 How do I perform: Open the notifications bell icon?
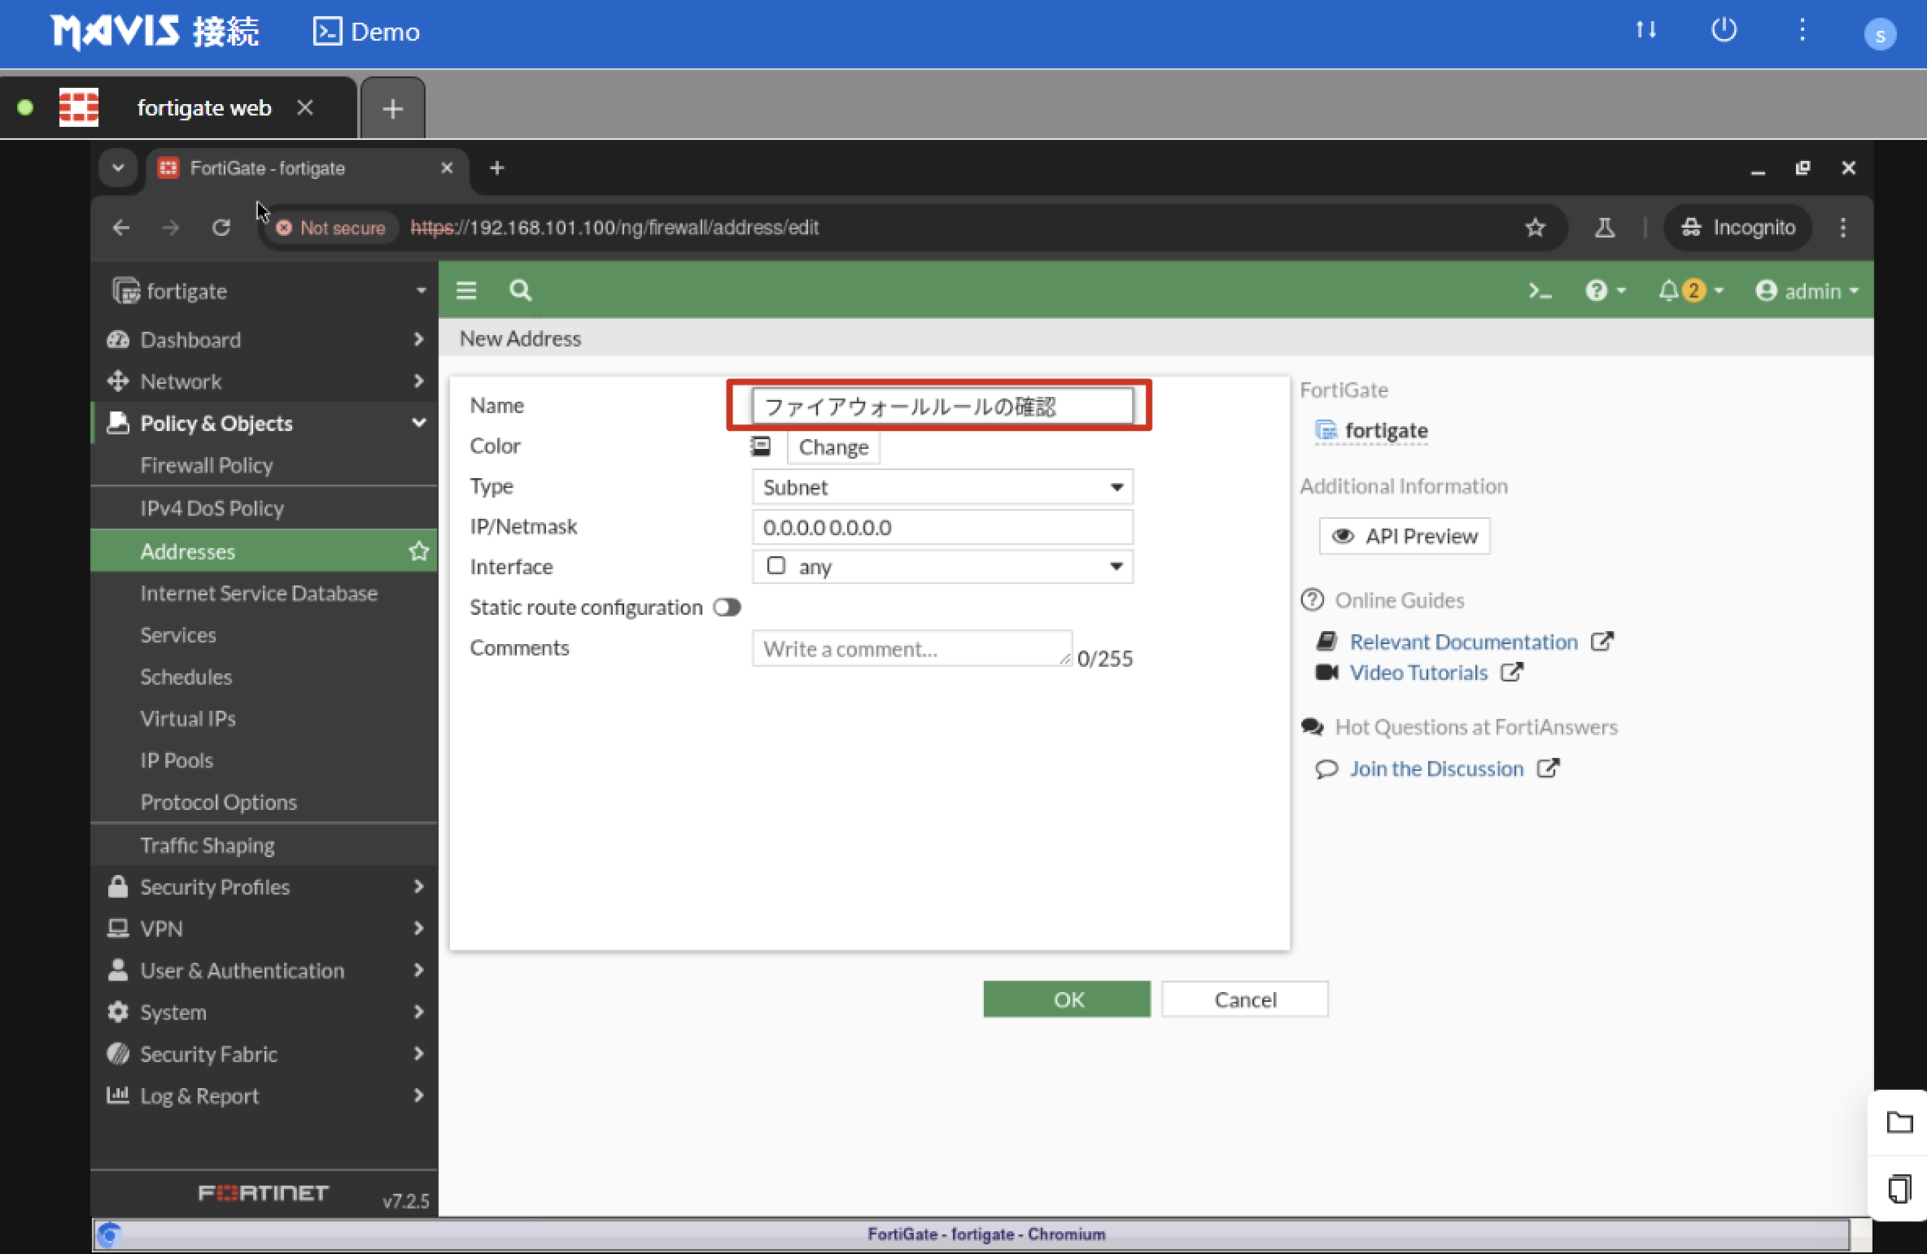1669,290
